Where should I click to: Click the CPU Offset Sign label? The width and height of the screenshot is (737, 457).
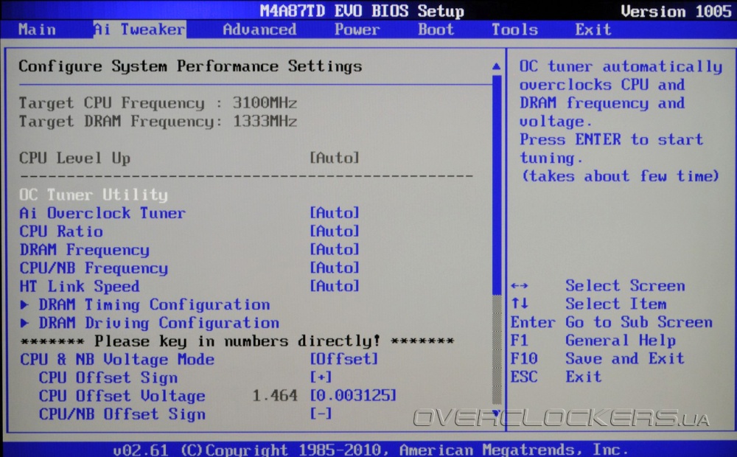tap(108, 377)
